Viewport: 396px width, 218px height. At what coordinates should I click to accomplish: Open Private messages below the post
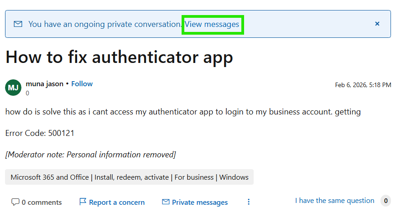[x=195, y=202]
